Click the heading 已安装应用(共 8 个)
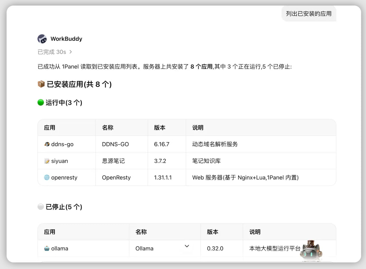This screenshot has height=269, width=366. pyautogui.click(x=79, y=84)
